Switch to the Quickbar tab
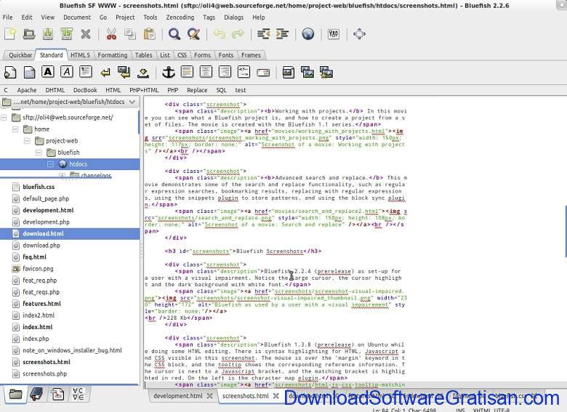This screenshot has height=412, width=567. [20, 55]
